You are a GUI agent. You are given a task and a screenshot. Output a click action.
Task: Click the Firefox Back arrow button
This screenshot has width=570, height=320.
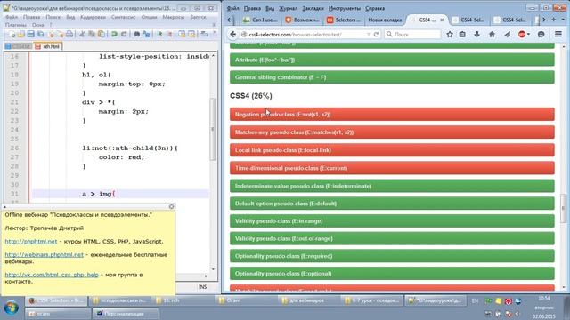pos(233,34)
